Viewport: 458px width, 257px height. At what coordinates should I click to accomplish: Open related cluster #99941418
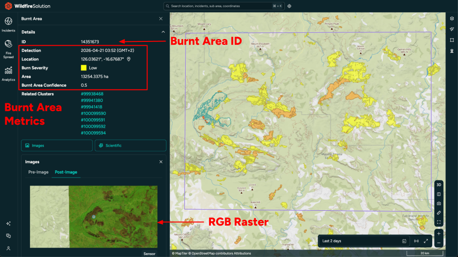[x=92, y=107]
